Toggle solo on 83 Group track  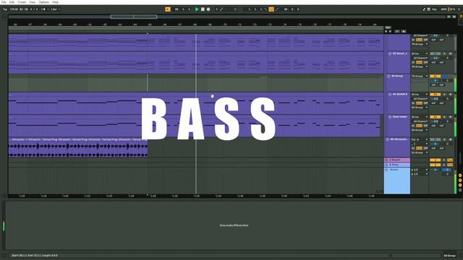click(x=444, y=76)
